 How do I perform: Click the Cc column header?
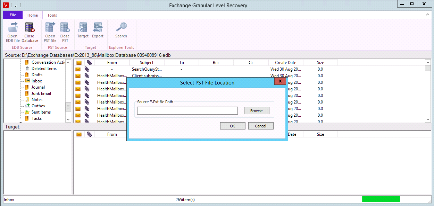pyautogui.click(x=251, y=63)
